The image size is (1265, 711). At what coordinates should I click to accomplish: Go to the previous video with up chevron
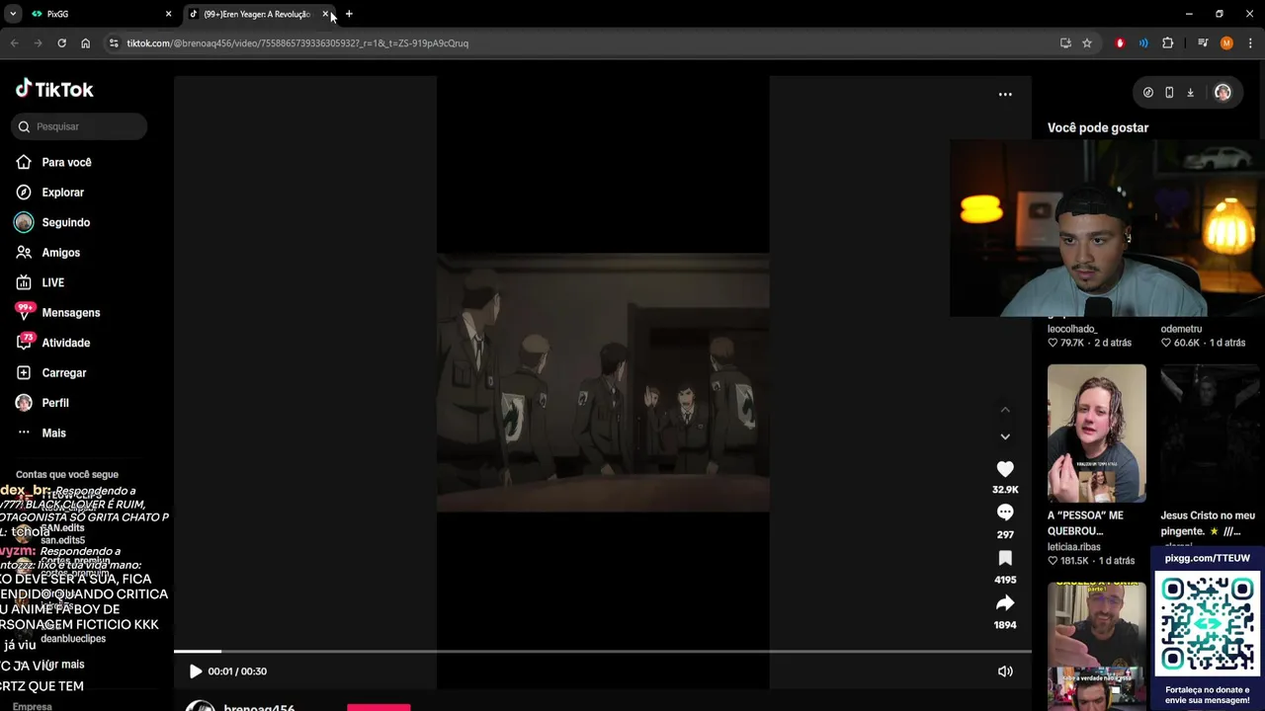[1005, 410]
